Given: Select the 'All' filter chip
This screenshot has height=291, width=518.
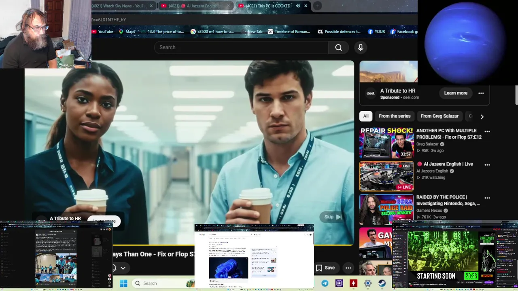Looking at the screenshot, I should [365, 116].
